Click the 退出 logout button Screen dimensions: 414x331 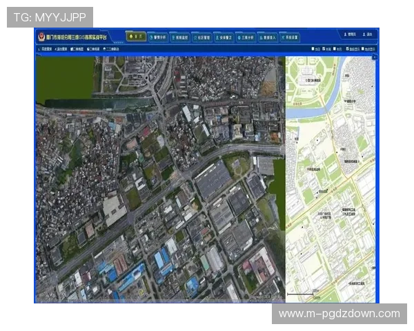coord(368,34)
